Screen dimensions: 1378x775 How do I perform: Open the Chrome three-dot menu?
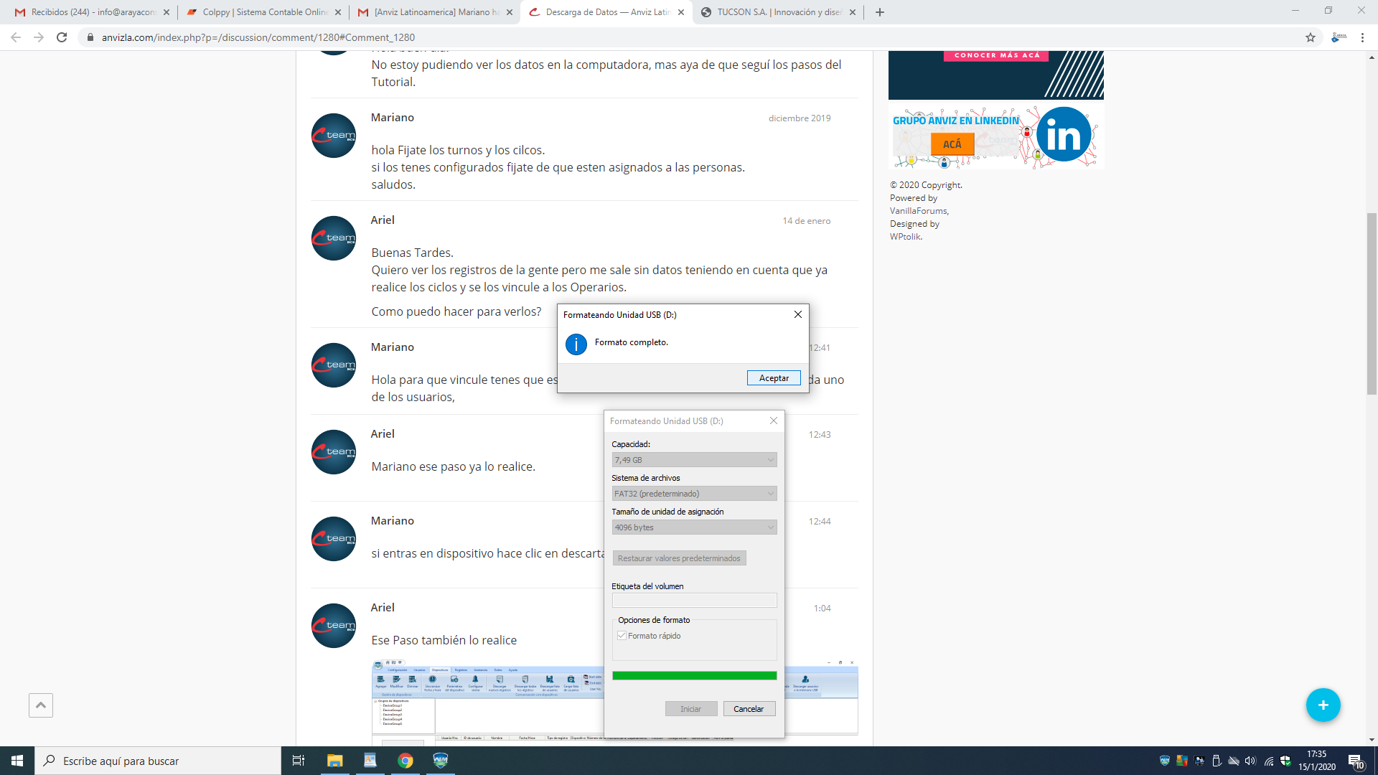pos(1362,37)
